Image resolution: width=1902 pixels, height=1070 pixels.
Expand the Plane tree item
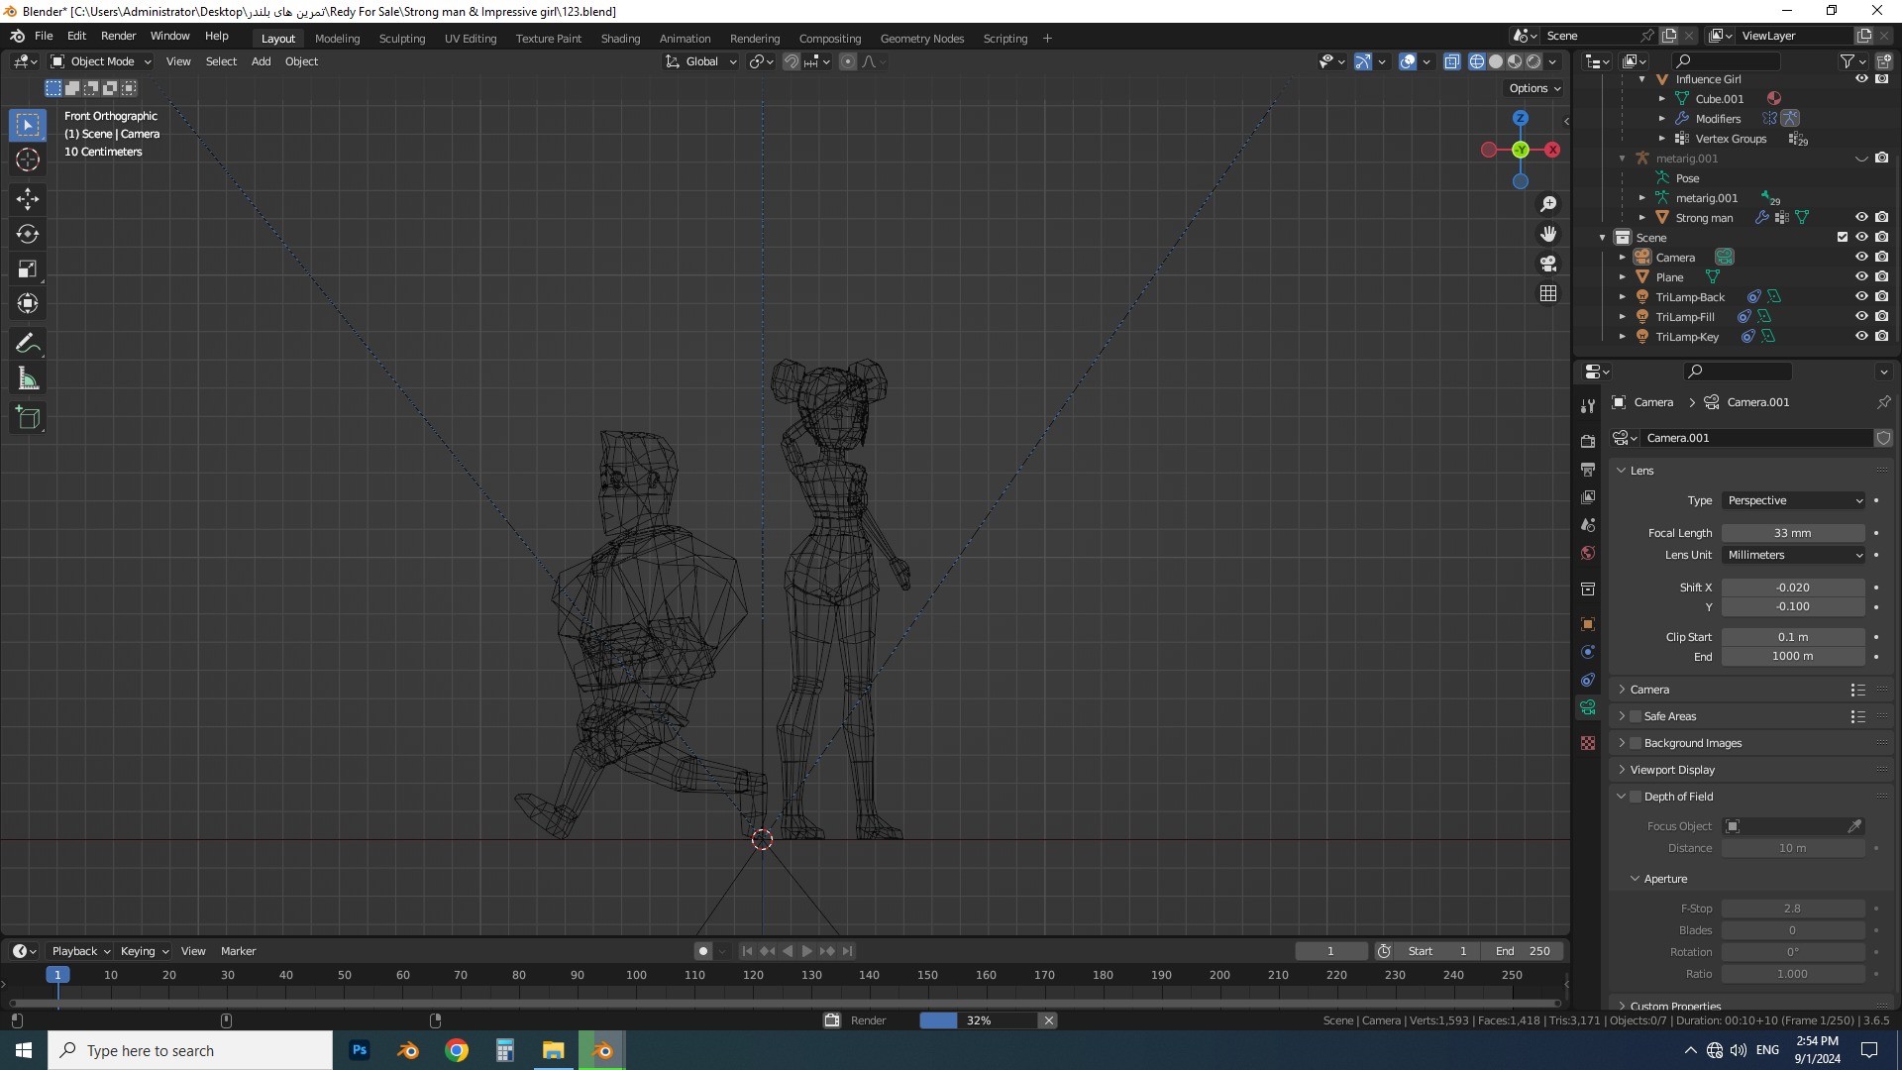(x=1623, y=277)
